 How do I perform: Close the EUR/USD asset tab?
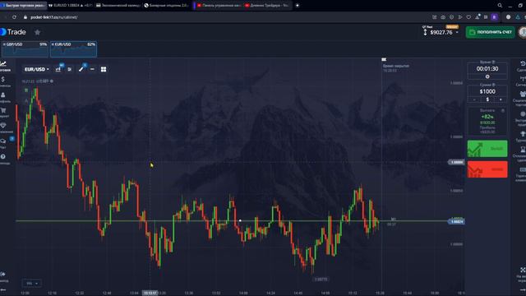pos(53,44)
